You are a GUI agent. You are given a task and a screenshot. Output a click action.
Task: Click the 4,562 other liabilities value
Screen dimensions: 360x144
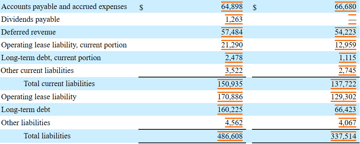pos(234,123)
